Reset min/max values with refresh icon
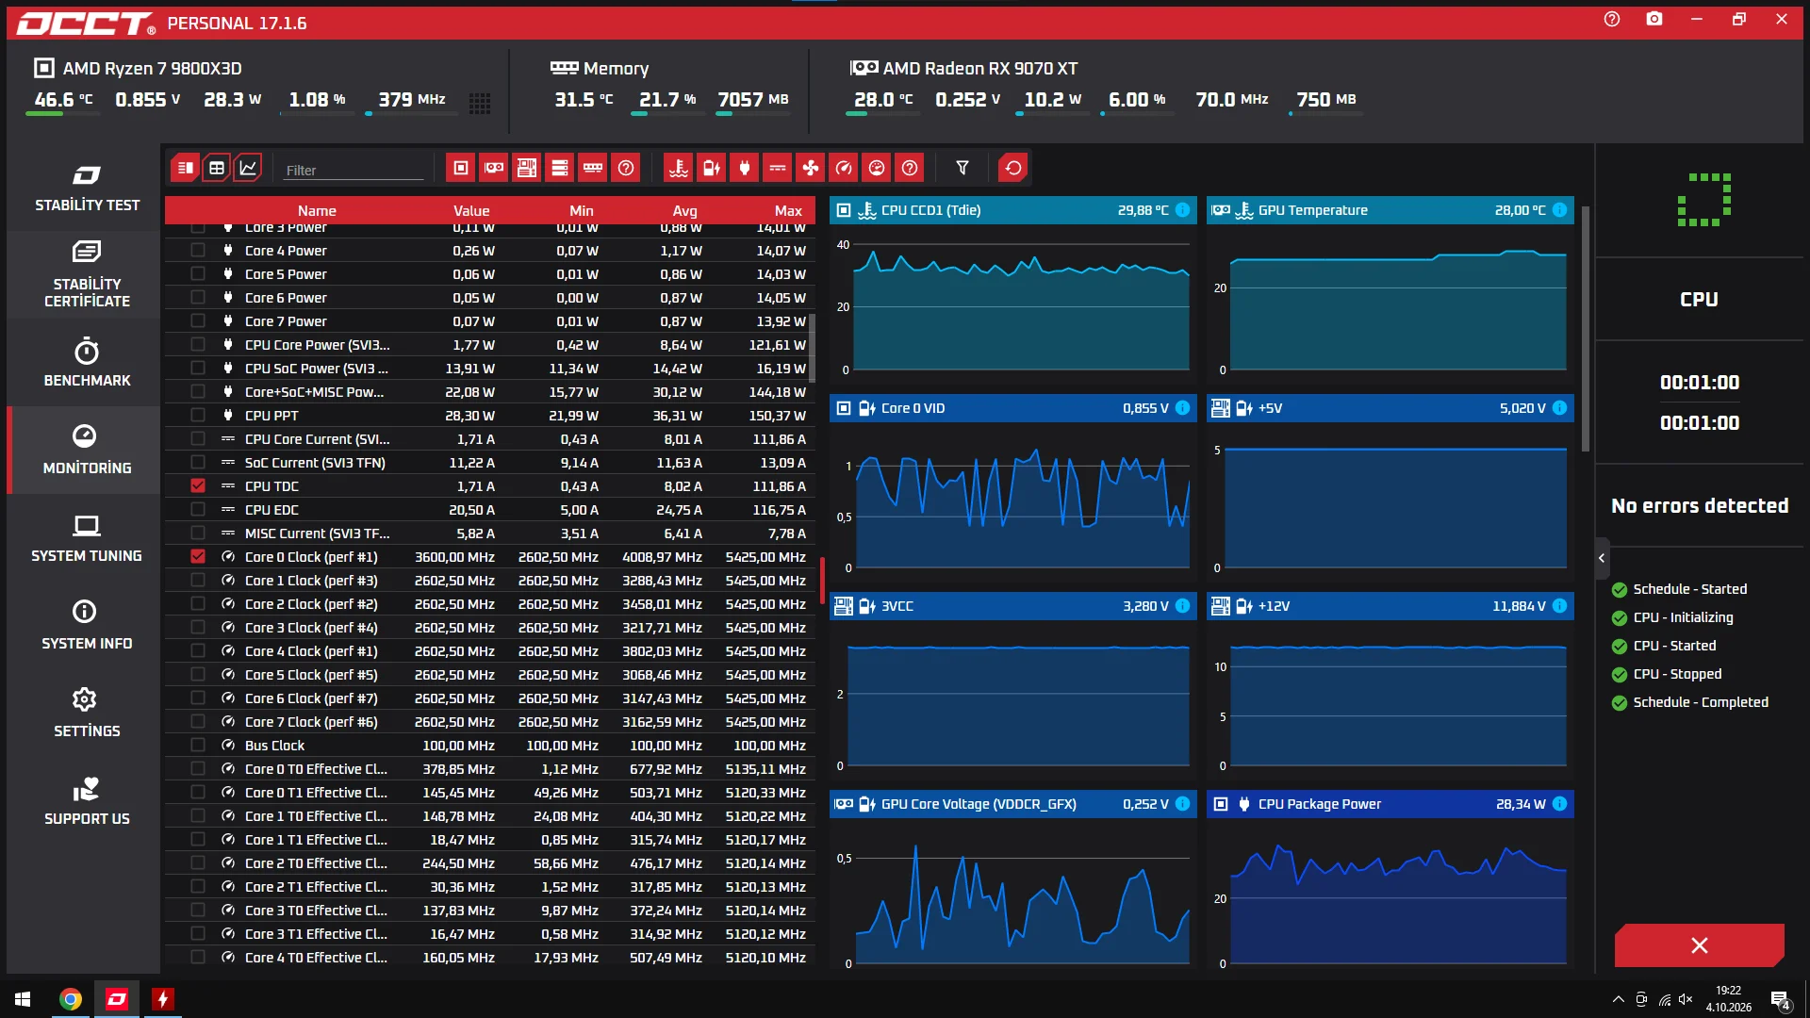 (1013, 168)
